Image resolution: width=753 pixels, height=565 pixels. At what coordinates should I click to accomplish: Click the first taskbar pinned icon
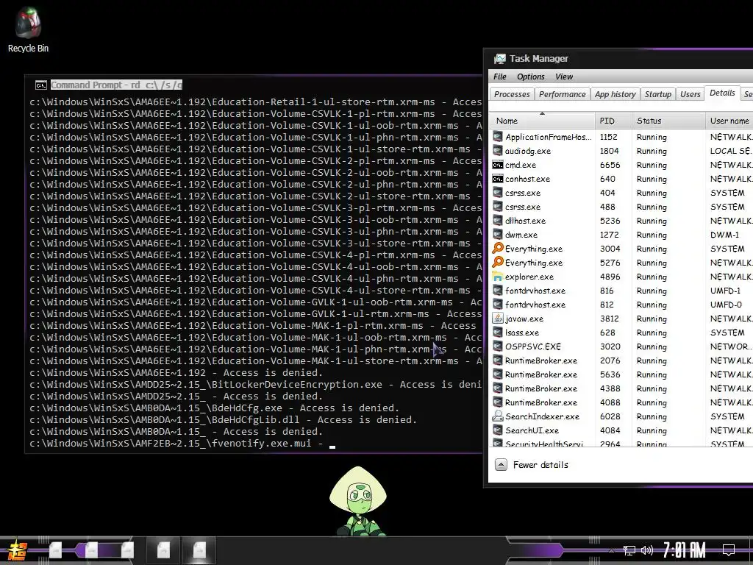point(56,550)
